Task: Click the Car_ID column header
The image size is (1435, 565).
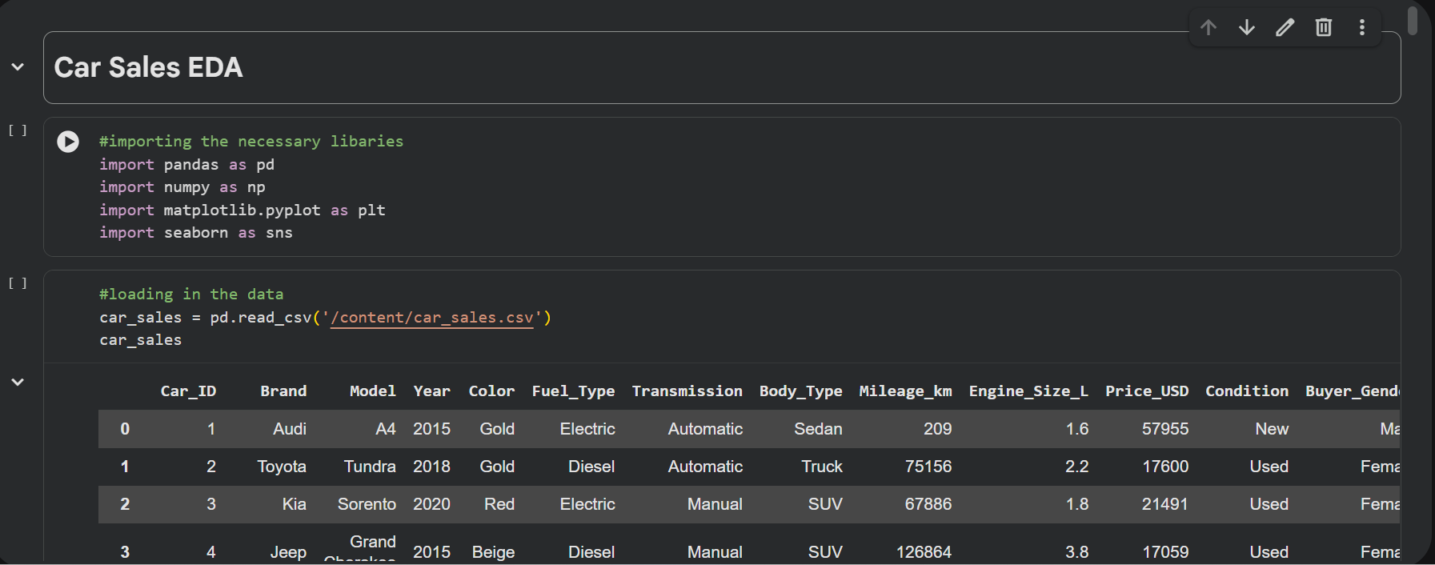Action: 188,391
